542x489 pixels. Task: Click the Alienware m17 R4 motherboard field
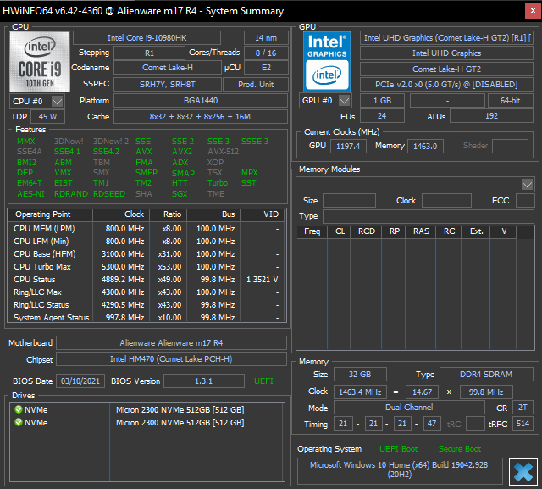[172, 343]
